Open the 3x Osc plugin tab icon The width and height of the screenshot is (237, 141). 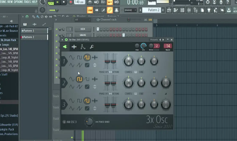pyautogui.click(x=65, y=47)
